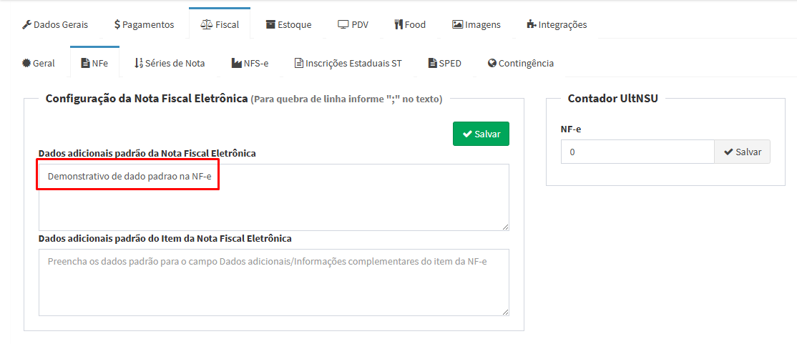The image size is (797, 344).
Task: Open Inscrições Estaduais ST subtab
Action: (x=348, y=63)
